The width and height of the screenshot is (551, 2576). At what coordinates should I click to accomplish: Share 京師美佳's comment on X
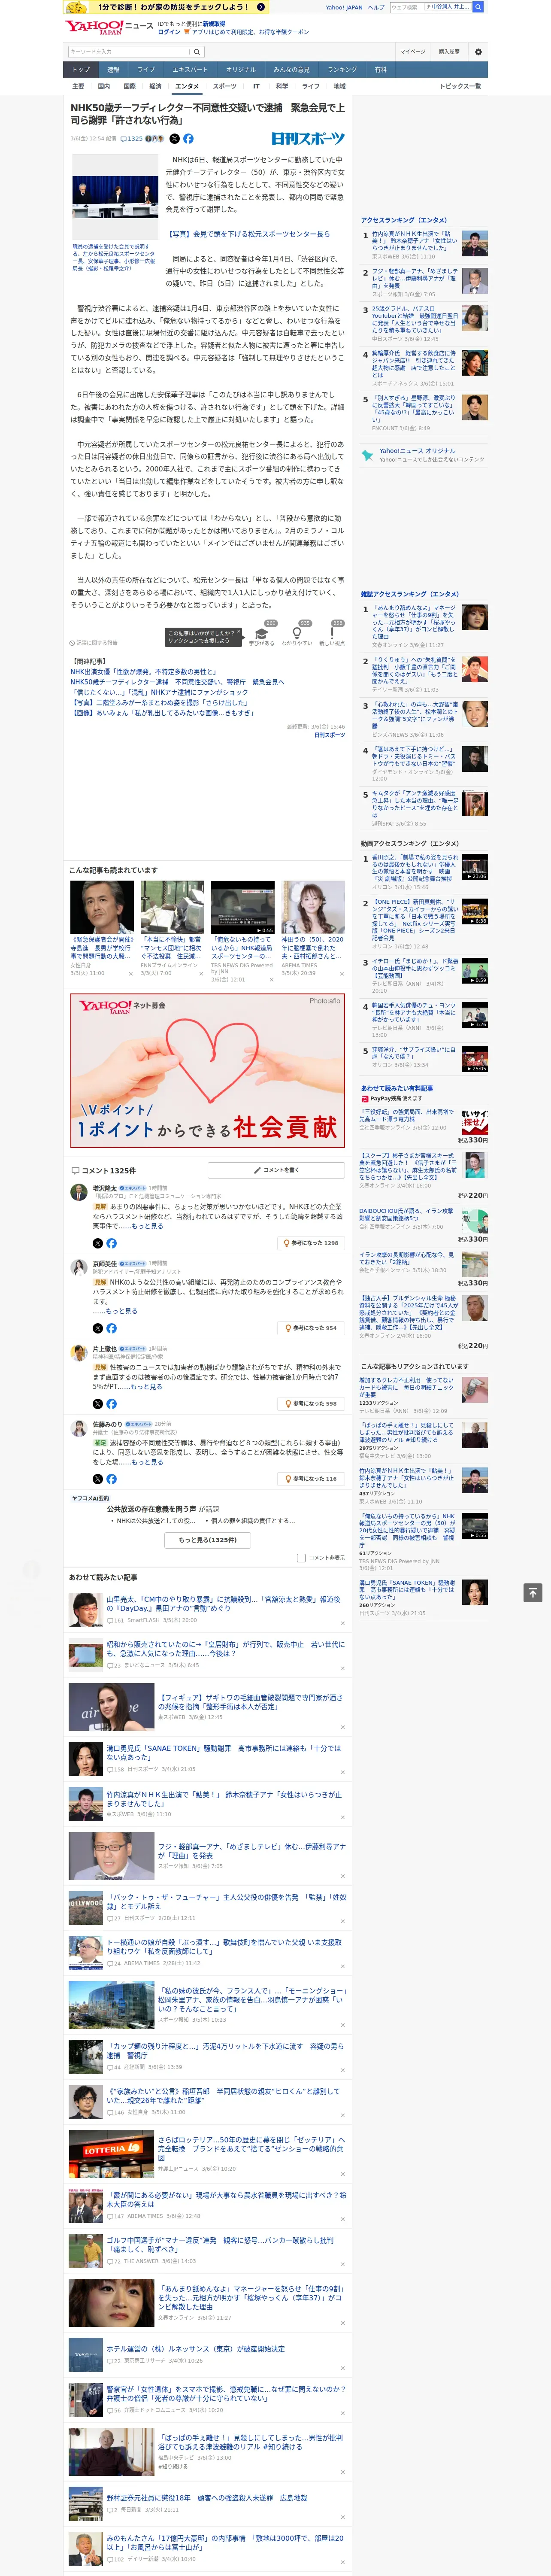click(98, 1328)
